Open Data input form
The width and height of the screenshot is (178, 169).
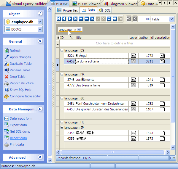(x=21, y=118)
